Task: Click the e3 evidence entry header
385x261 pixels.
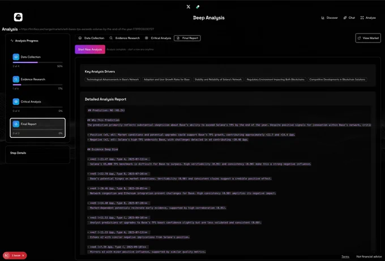Action: click(118, 218)
